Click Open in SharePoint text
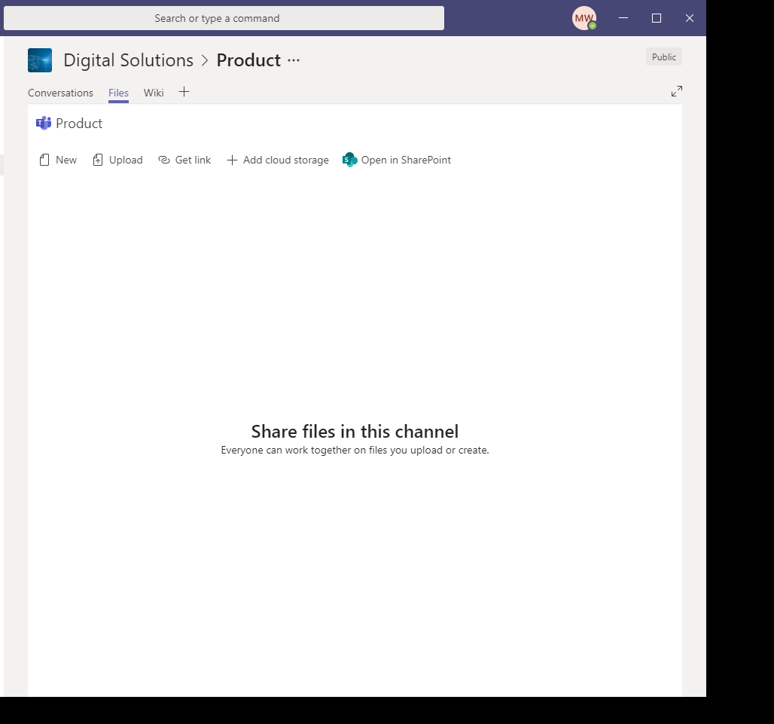The image size is (774, 724). 406,160
